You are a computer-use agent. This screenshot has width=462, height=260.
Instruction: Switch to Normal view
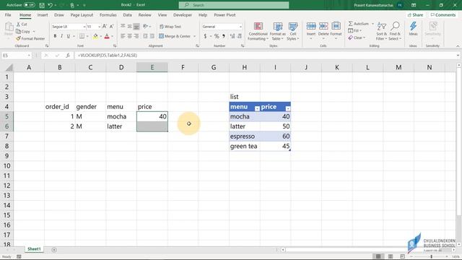coord(378,256)
